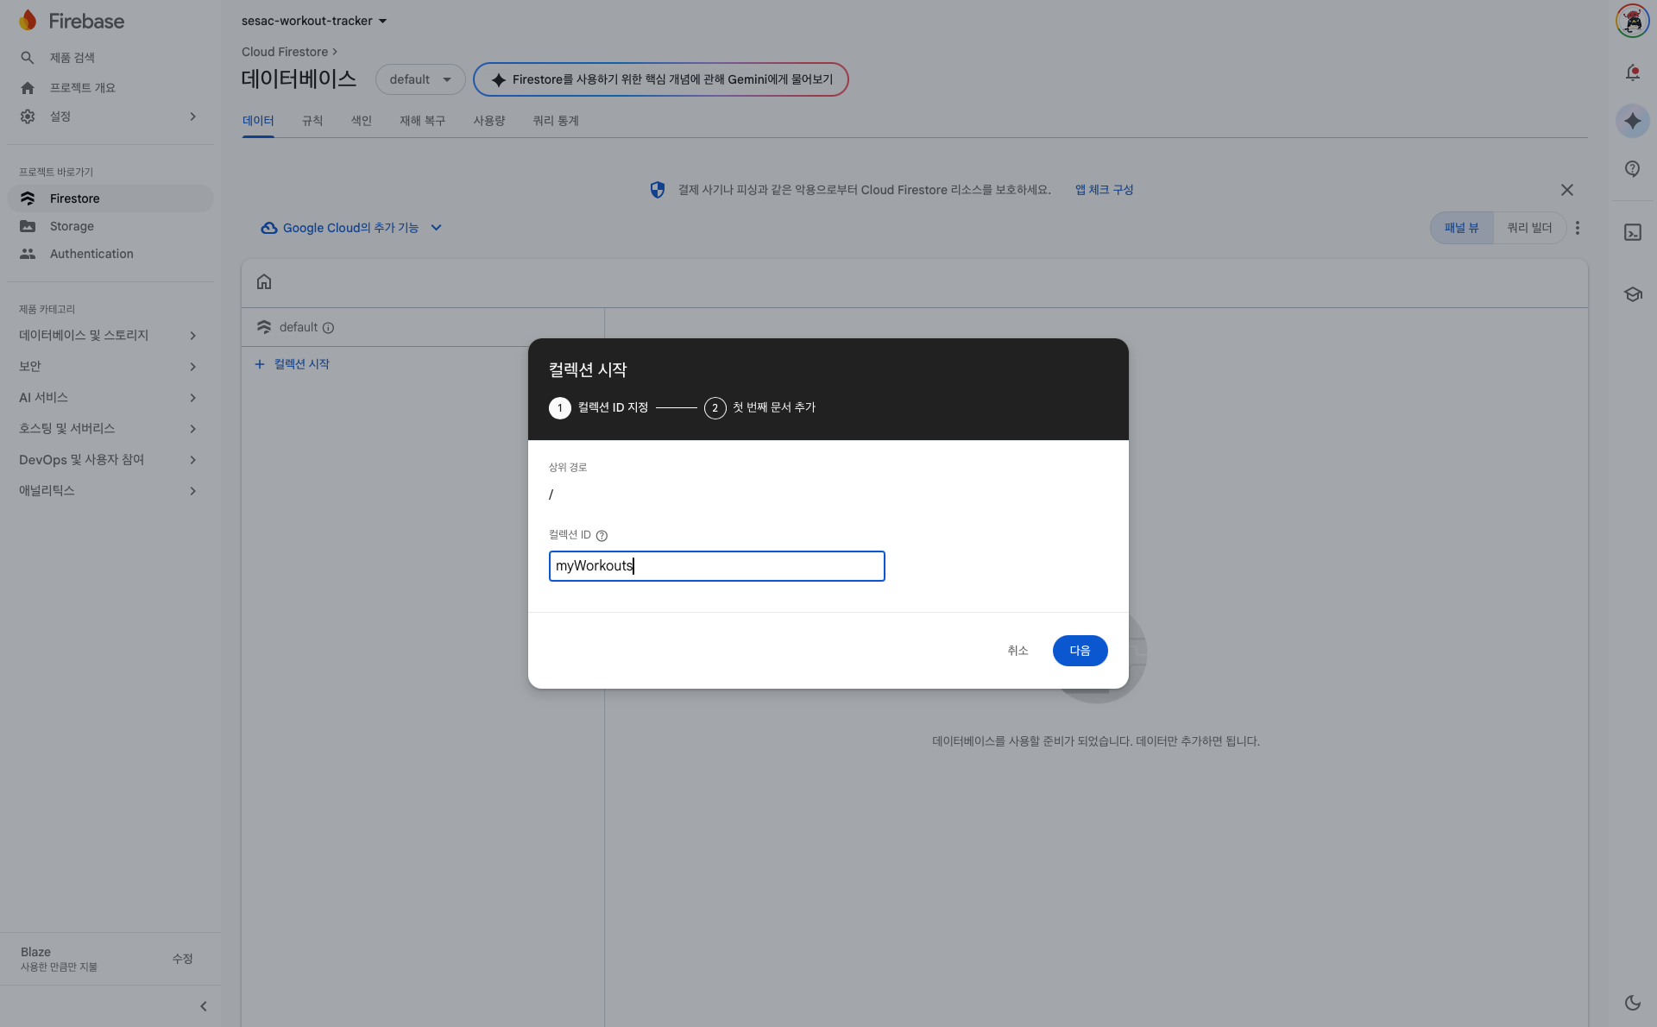This screenshot has height=1027, width=1657.
Task: Open Authentication in the sidebar
Action: [x=110, y=254]
